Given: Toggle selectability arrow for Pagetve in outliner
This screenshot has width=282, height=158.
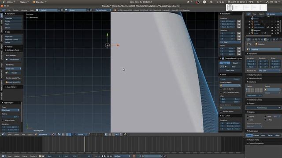Looking at the screenshot, I should pos(275,30).
